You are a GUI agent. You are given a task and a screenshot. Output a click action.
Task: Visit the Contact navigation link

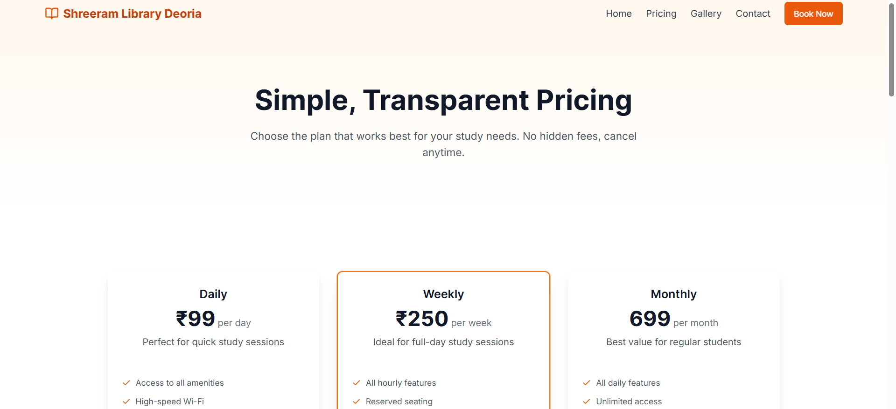753,14
